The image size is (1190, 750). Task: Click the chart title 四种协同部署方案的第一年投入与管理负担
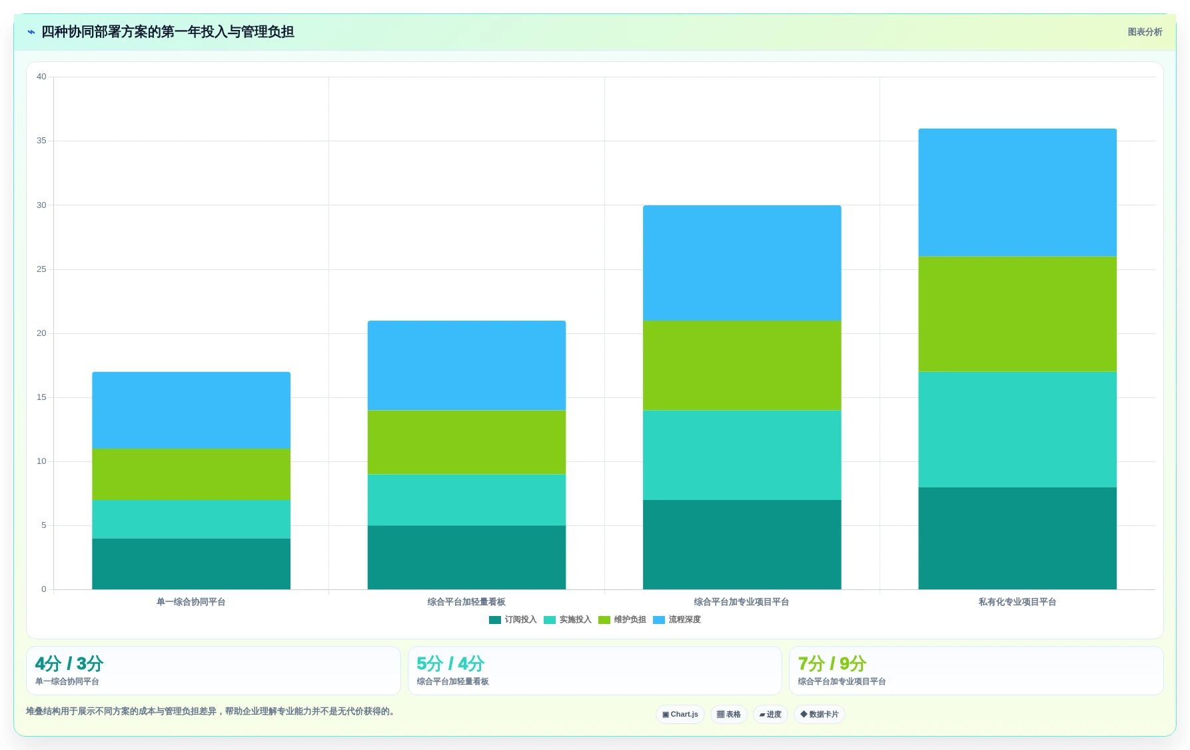tap(168, 32)
